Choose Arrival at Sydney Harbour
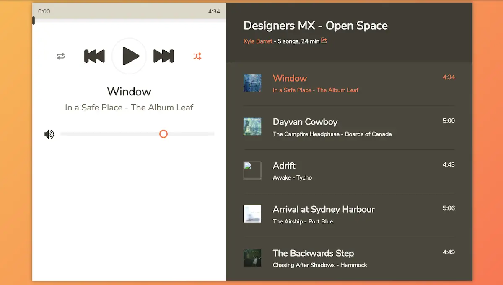Screen dimensions: 503x285 tap(324, 209)
